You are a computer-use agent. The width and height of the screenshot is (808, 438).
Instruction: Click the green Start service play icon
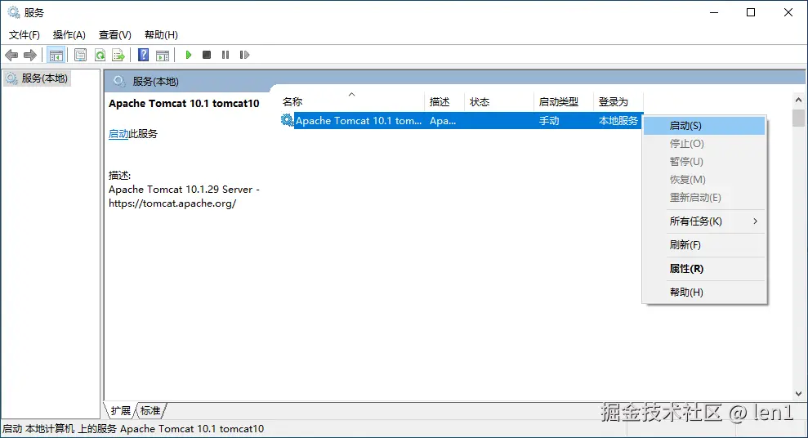tap(189, 55)
